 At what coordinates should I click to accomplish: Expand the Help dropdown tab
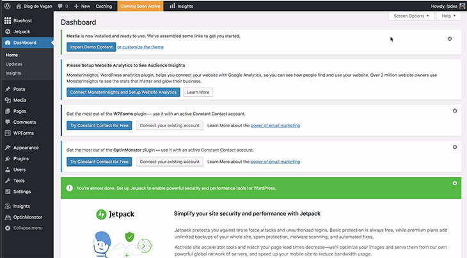point(448,16)
